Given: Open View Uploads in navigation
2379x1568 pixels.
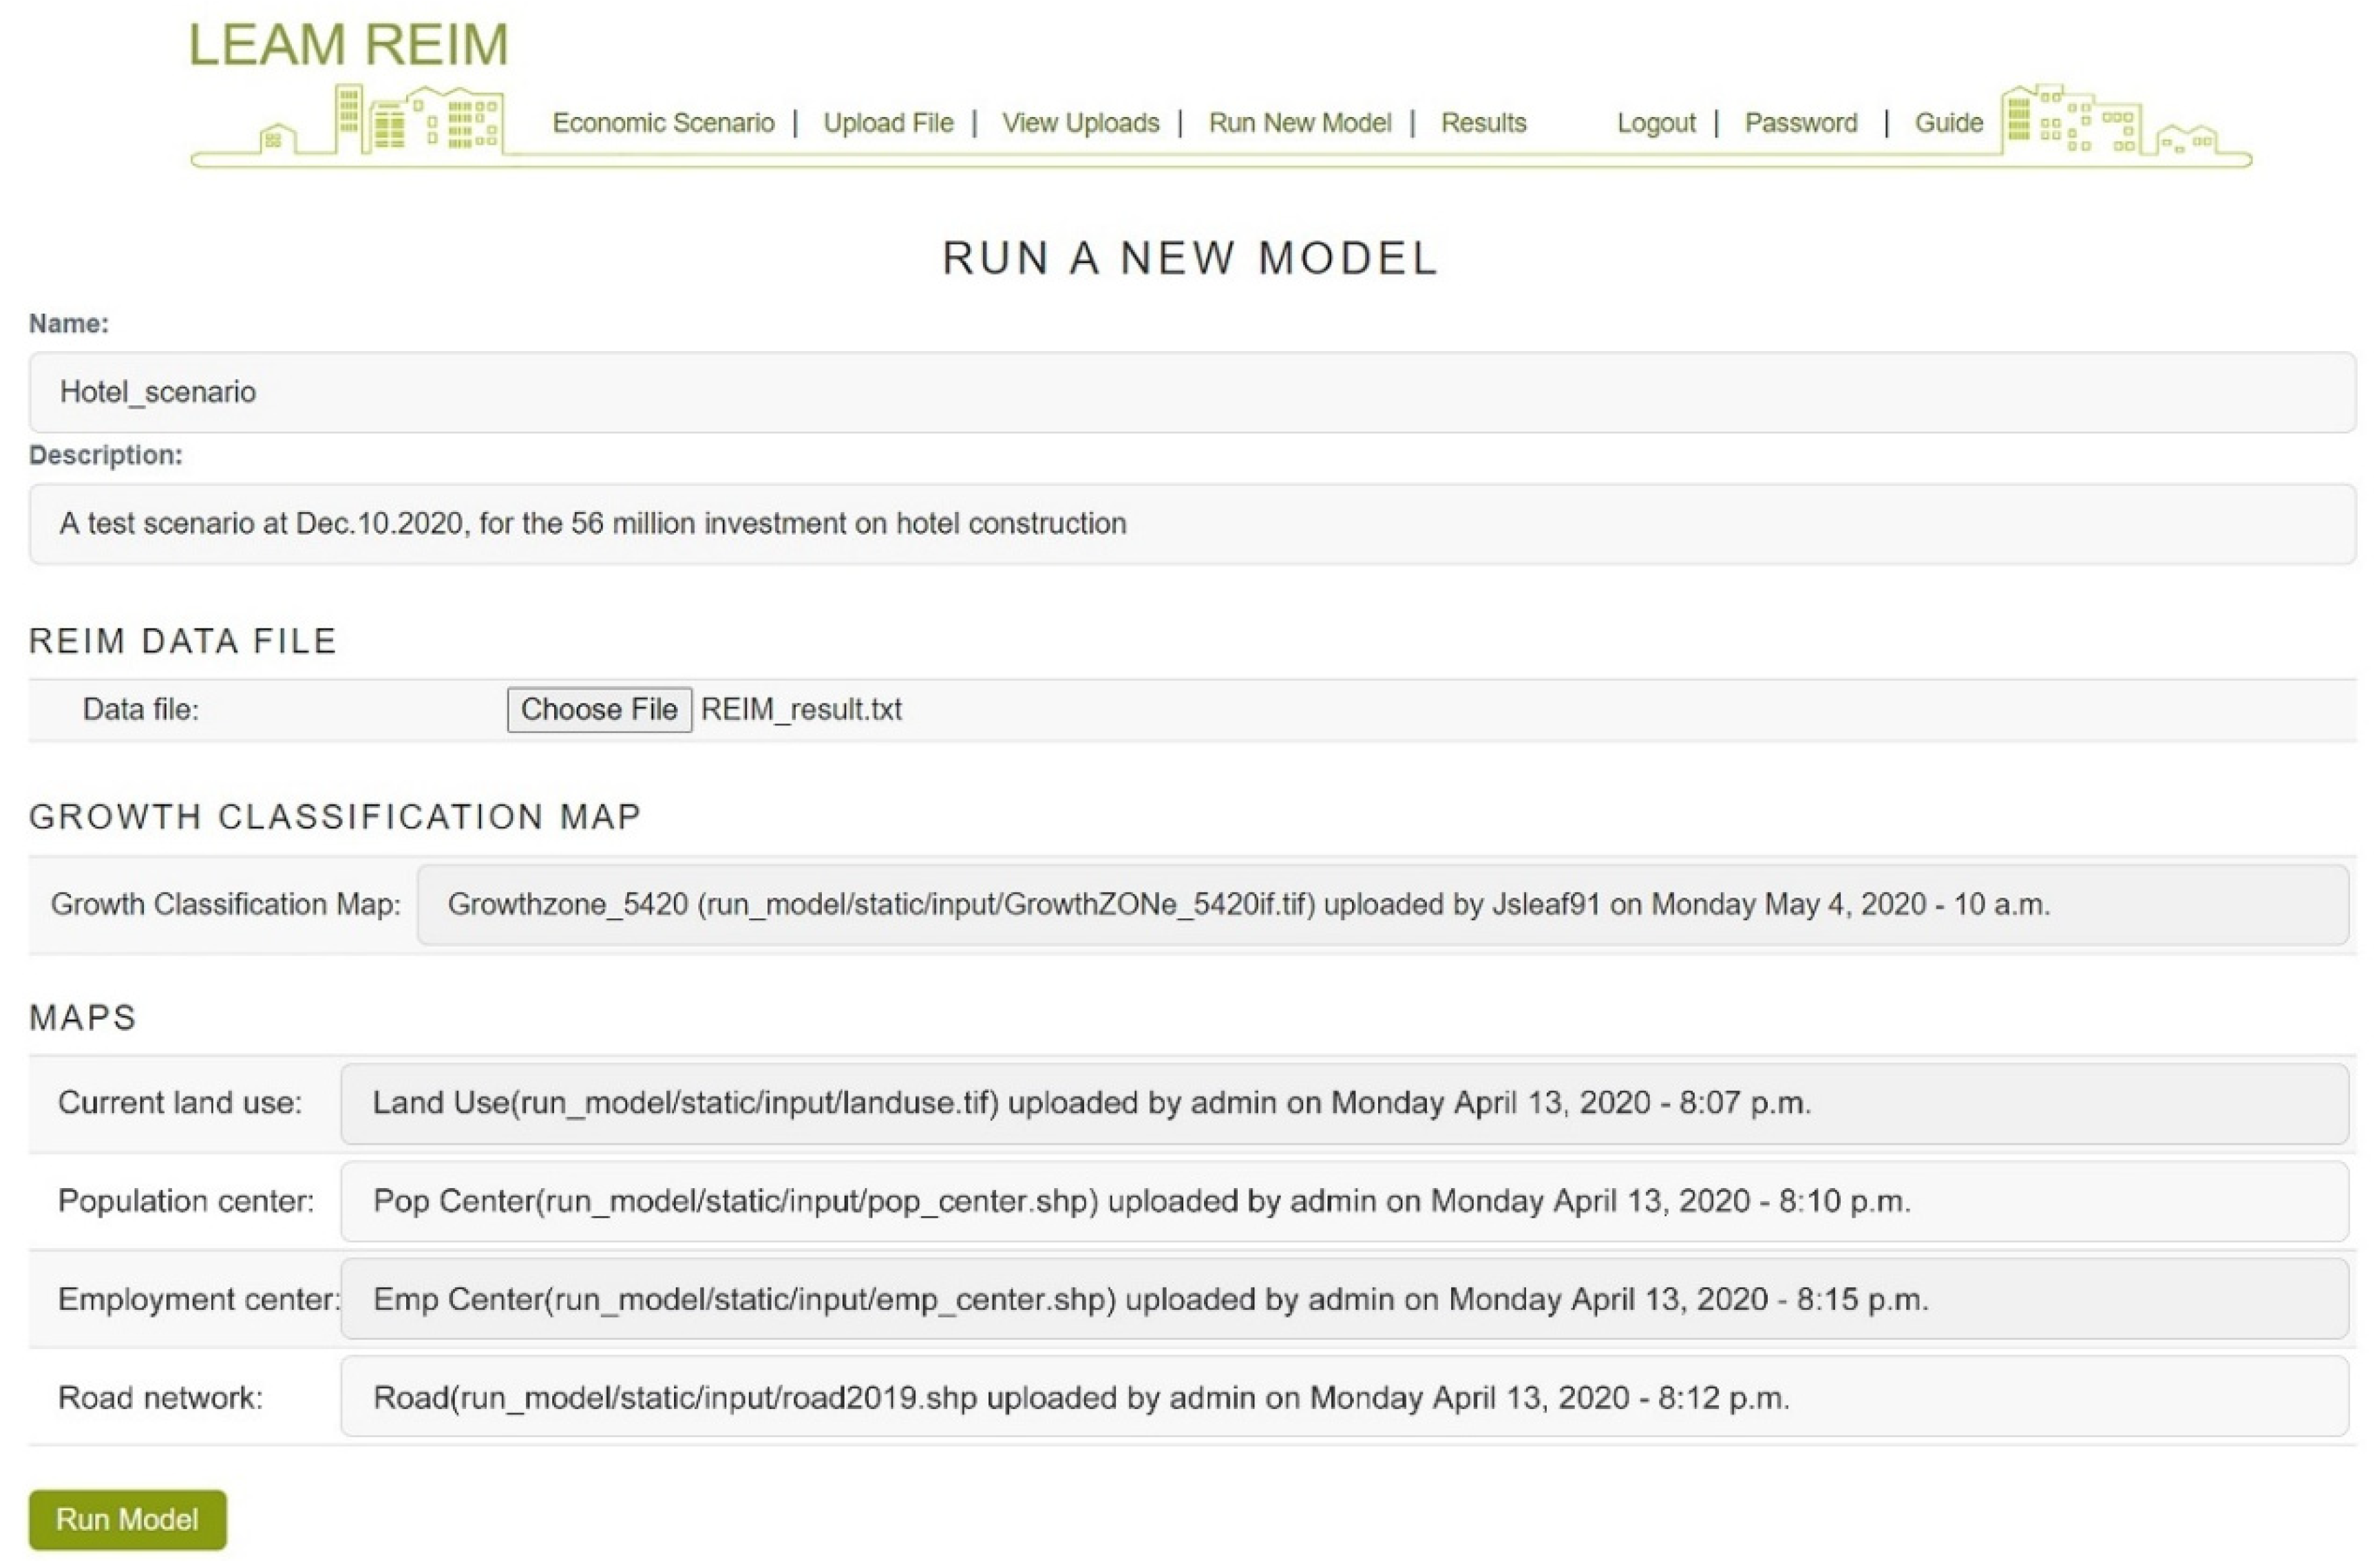Looking at the screenshot, I should (x=1080, y=123).
